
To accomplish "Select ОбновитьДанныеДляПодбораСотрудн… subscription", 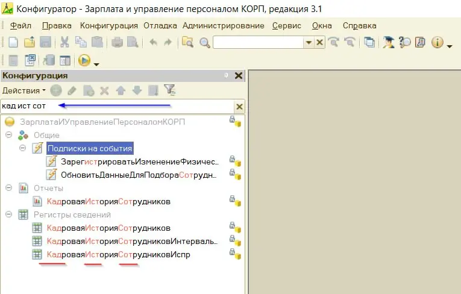I will pyautogui.click(x=139, y=175).
